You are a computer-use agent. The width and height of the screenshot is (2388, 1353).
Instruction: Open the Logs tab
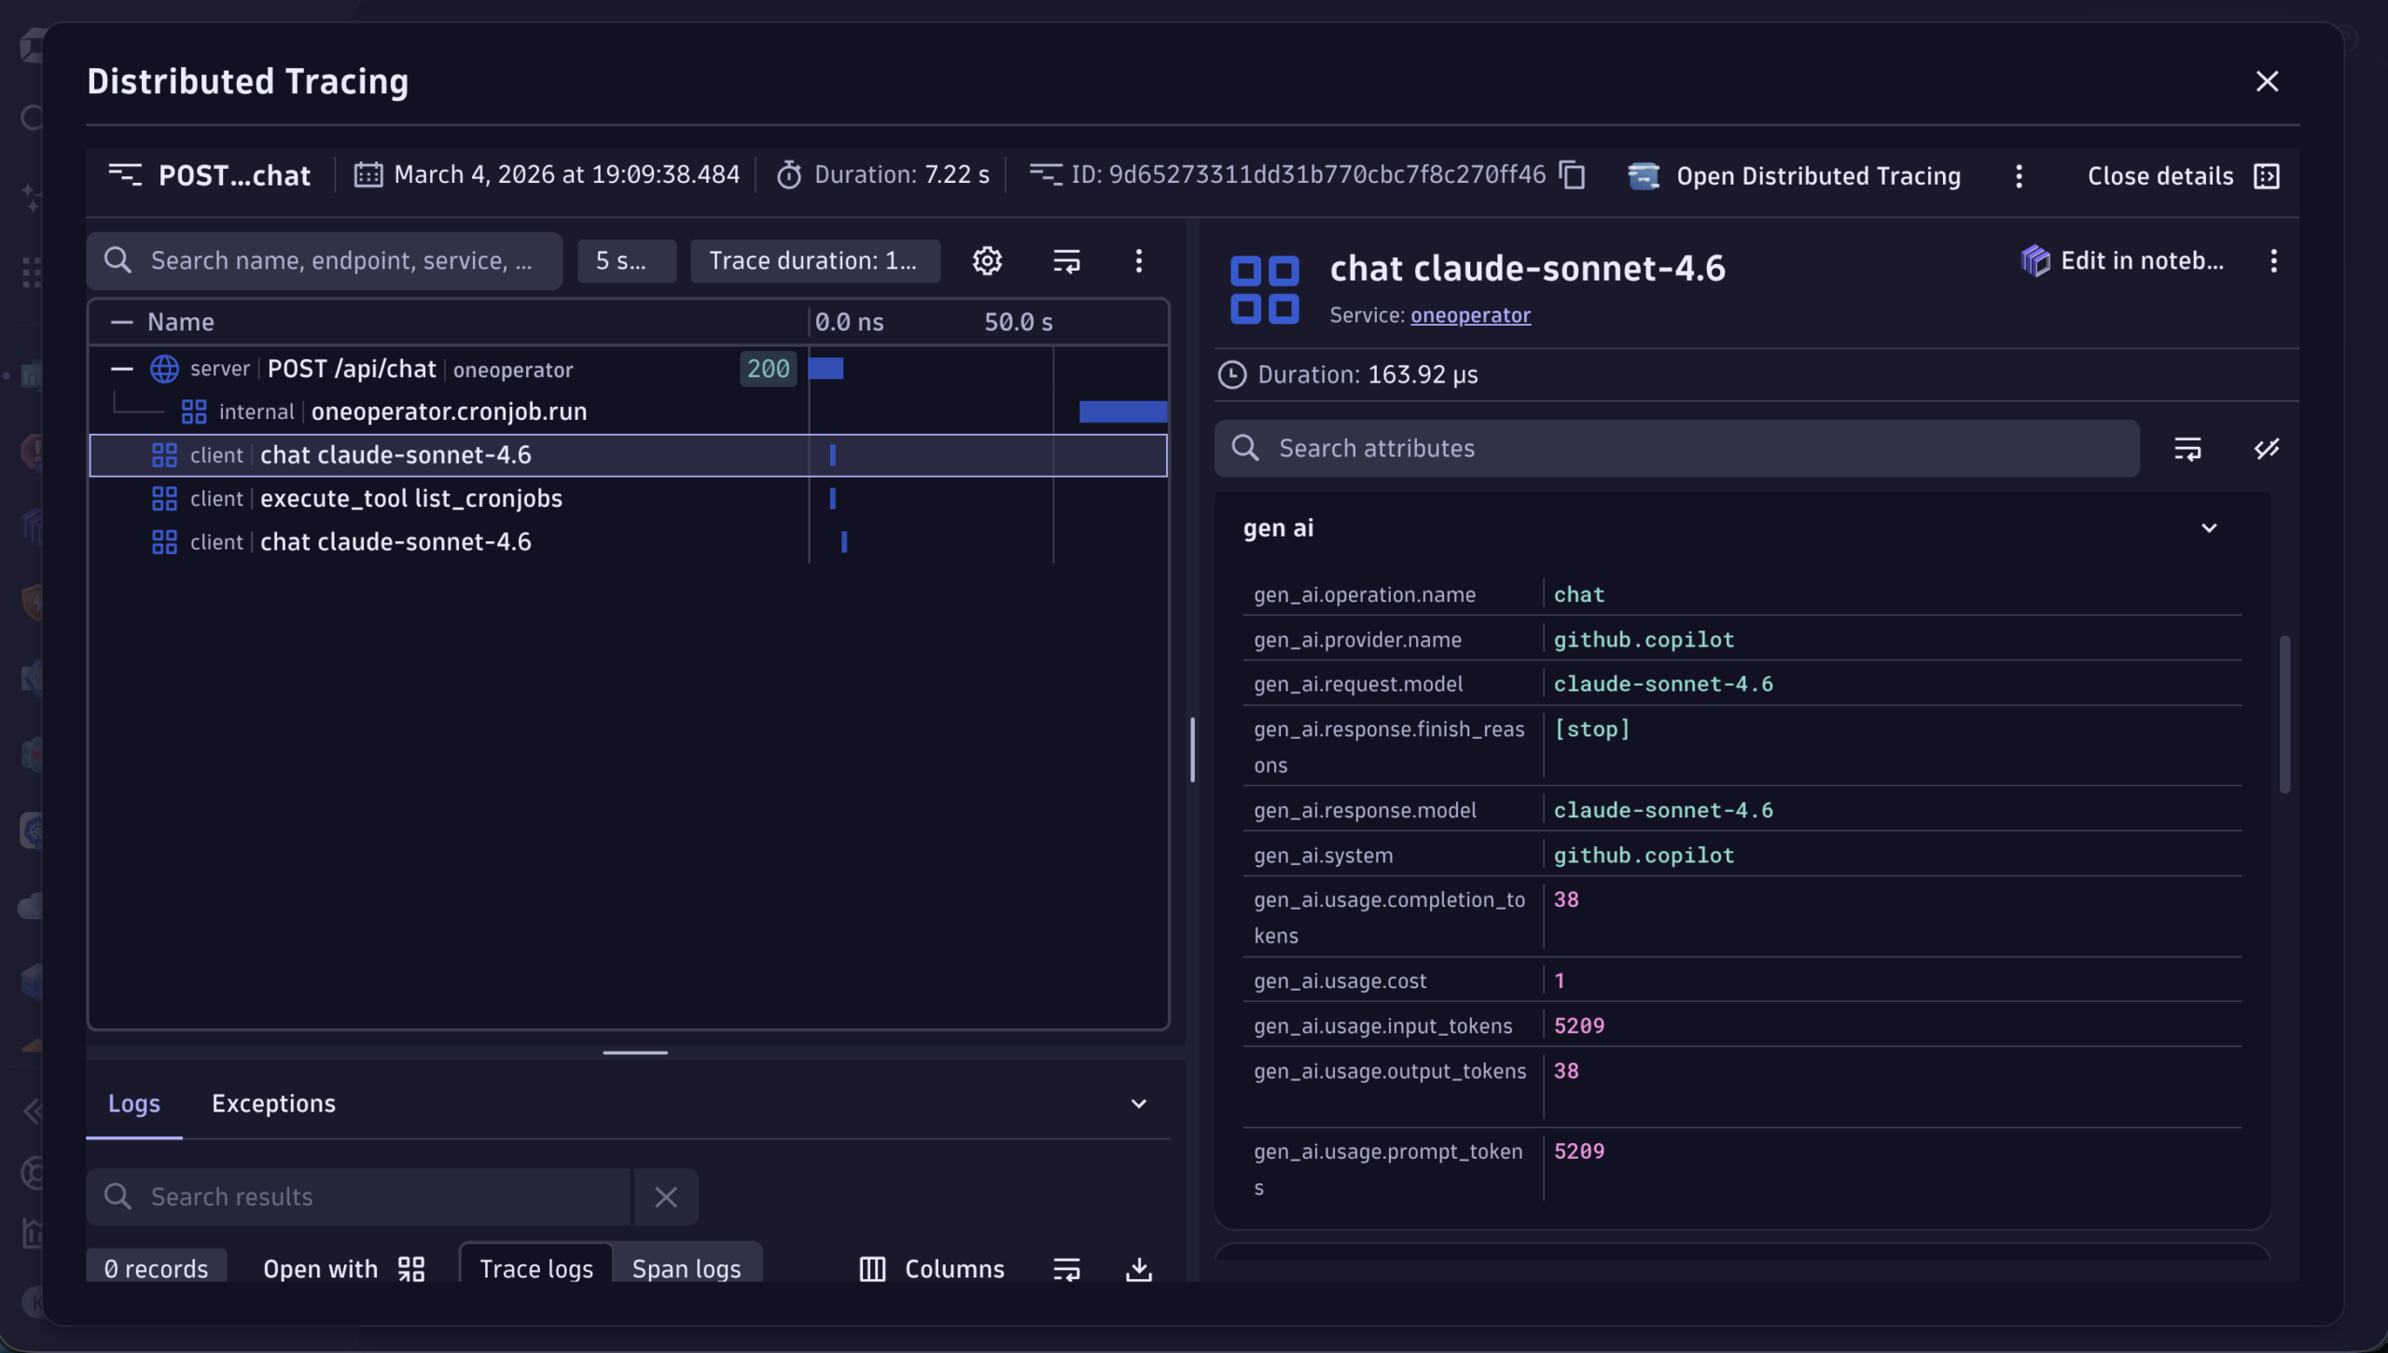tap(134, 1104)
